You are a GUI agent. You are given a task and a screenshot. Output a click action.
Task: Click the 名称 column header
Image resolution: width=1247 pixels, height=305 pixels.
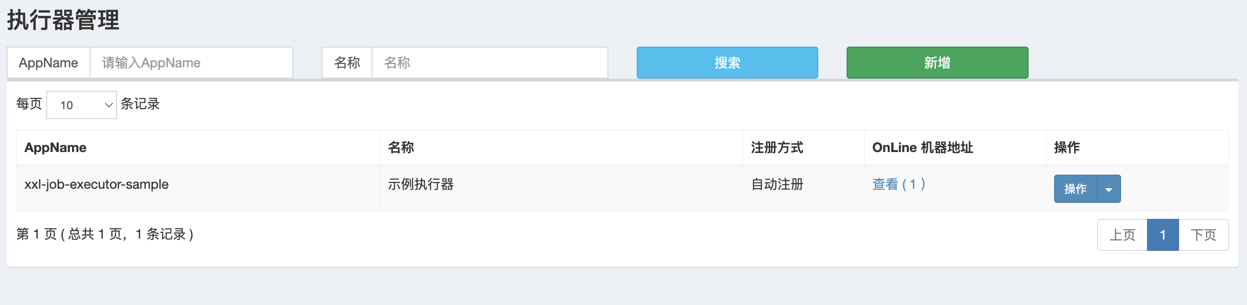[x=401, y=147]
